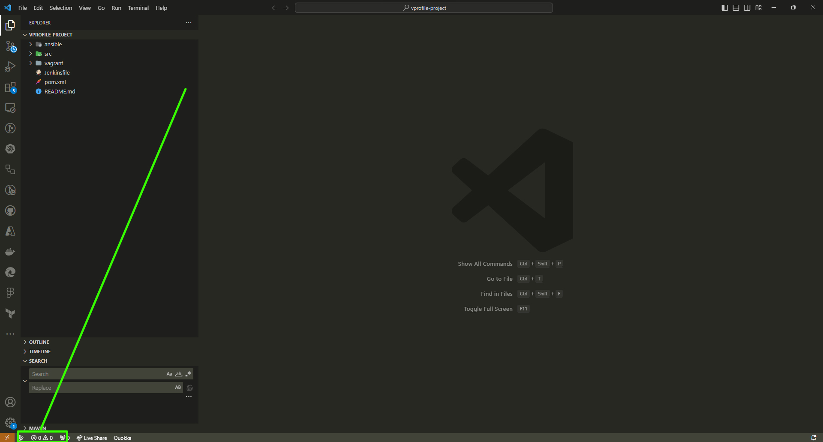The height and width of the screenshot is (442, 823).
Task: Start Live Share from status bar
Action: [x=92, y=438]
